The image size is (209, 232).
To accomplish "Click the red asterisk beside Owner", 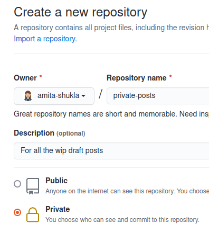I will [x=41, y=76].
